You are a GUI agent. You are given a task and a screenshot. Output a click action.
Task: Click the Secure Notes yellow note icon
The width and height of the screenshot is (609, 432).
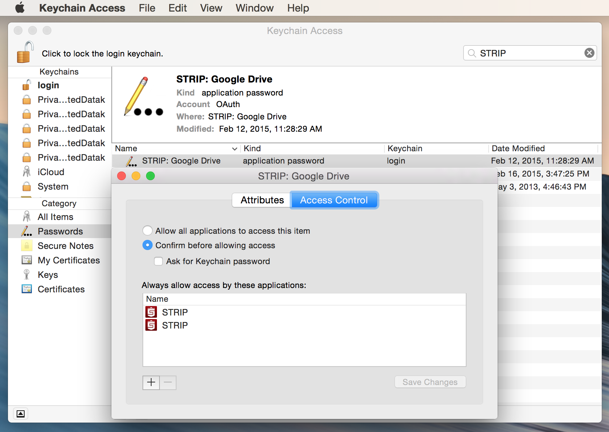click(27, 246)
